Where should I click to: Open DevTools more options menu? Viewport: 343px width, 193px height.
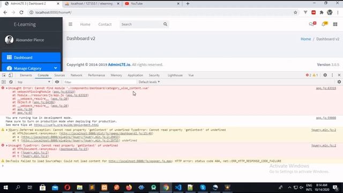coord(332,75)
